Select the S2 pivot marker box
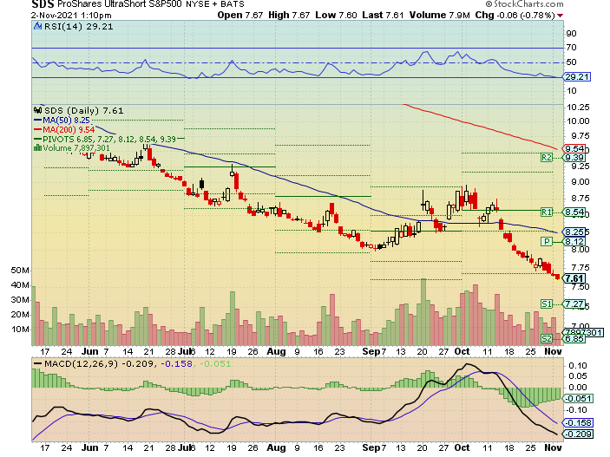 tap(547, 339)
